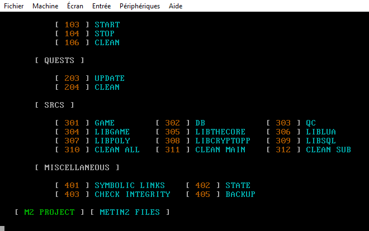Click the METIN2 FILES label
Viewport: 369px width, 231px height.
pos(130,212)
